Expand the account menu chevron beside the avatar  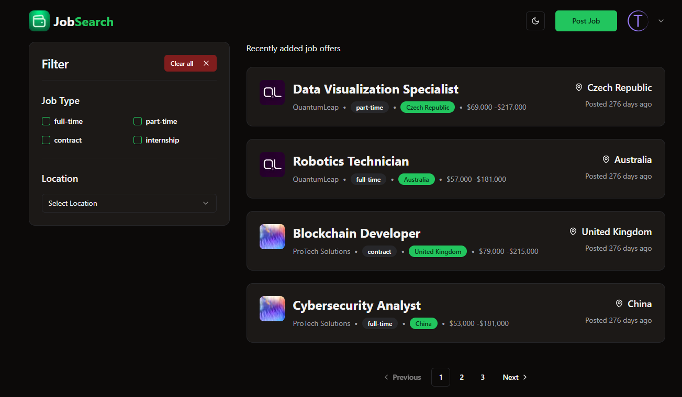661,21
